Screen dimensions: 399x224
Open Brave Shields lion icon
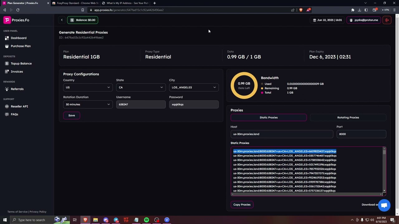tap(301, 10)
